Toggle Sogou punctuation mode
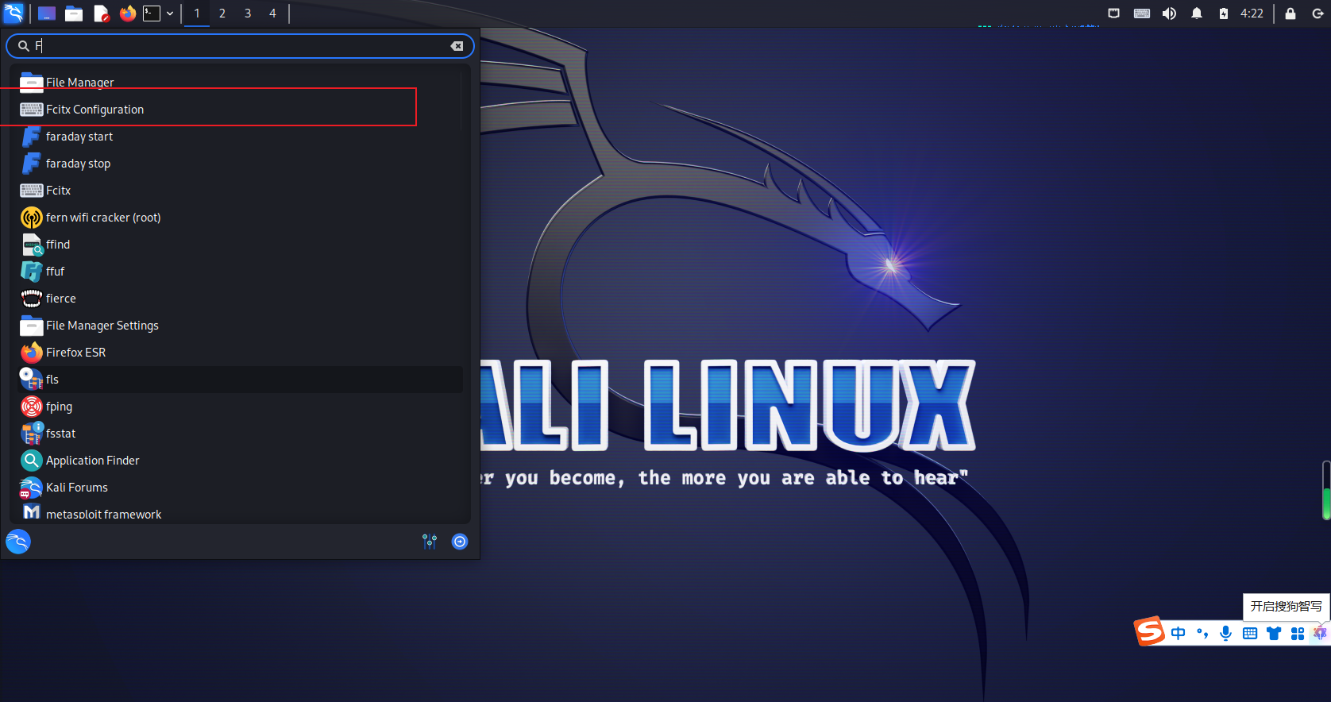1331x702 pixels. click(x=1202, y=633)
